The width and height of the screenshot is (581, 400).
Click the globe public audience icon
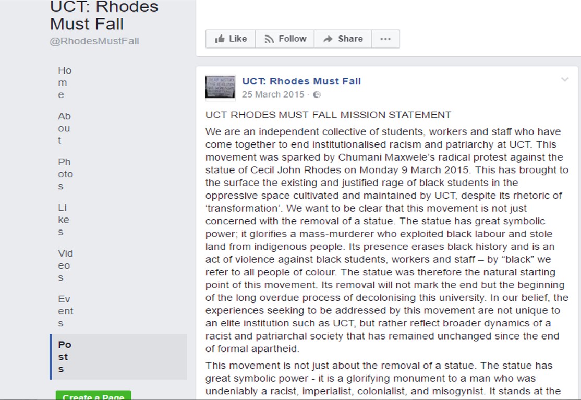317,95
